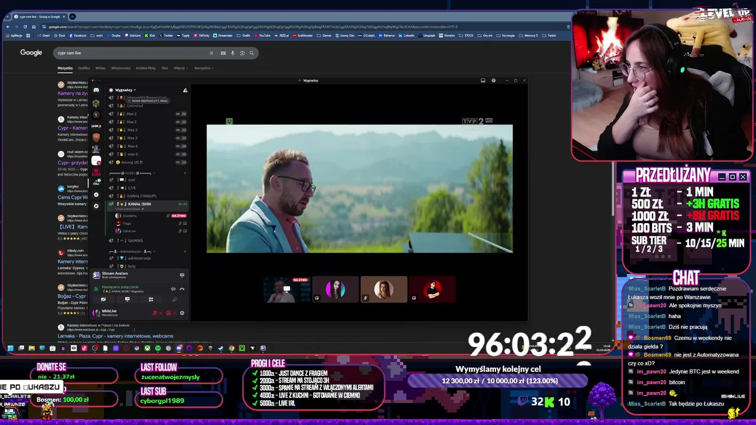756x425 pixels.
Task: Open on-screen keyboard in Google search box
Action: (x=223, y=53)
